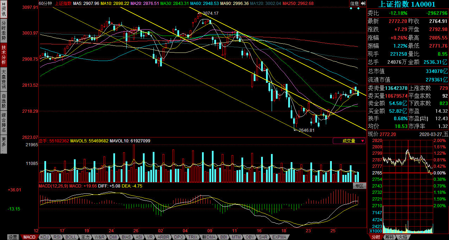The width and height of the screenshot is (449, 240).
Task: Click the 上涨家数 729 value
Action: pos(443,88)
